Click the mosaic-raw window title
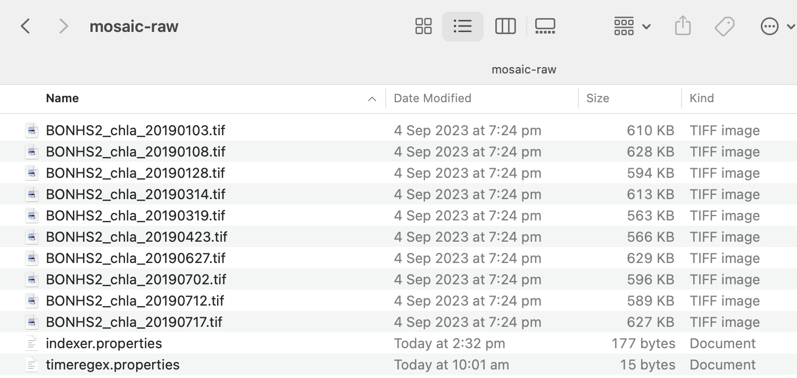Image resolution: width=797 pixels, height=378 pixels. point(134,26)
